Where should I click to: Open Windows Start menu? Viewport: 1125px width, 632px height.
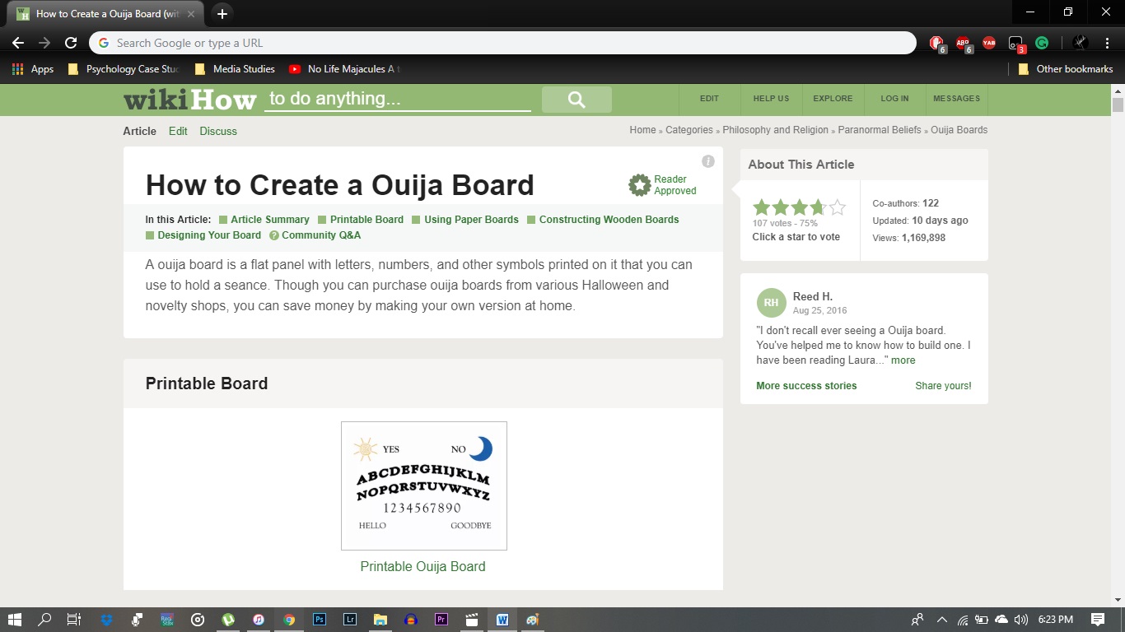click(x=15, y=620)
